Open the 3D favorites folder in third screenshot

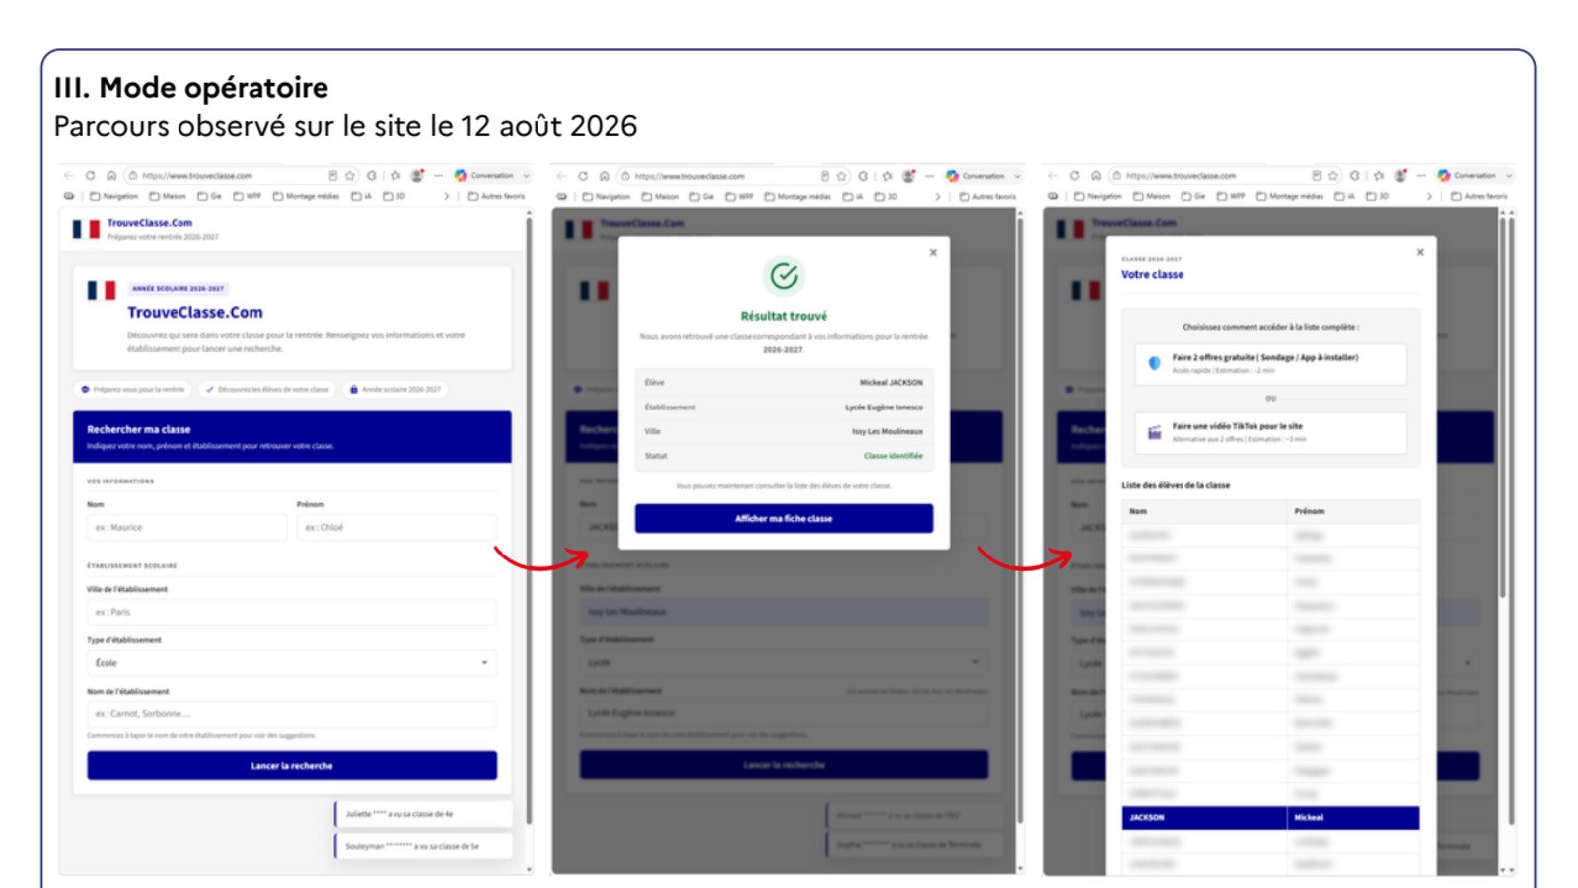[1378, 196]
